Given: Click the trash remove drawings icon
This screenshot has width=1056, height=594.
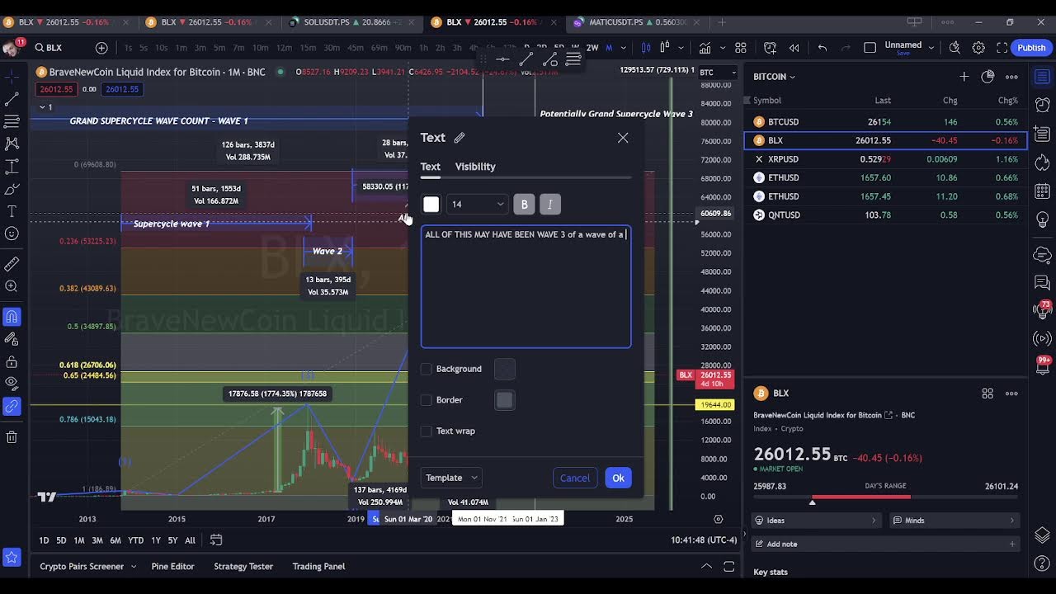Looking at the screenshot, I should pyautogui.click(x=12, y=436).
